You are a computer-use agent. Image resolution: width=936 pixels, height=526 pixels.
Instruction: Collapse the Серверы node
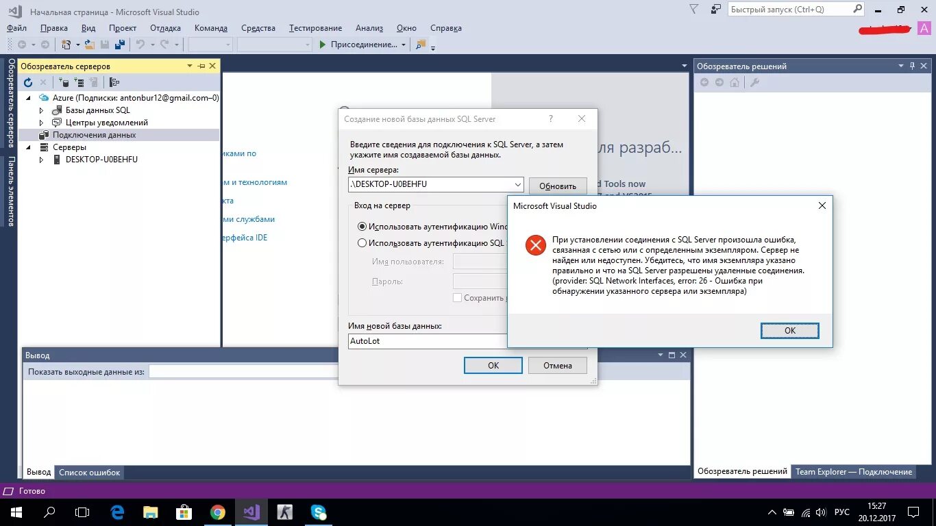click(29, 147)
